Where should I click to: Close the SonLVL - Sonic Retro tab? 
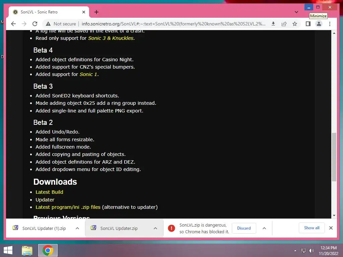(83, 12)
